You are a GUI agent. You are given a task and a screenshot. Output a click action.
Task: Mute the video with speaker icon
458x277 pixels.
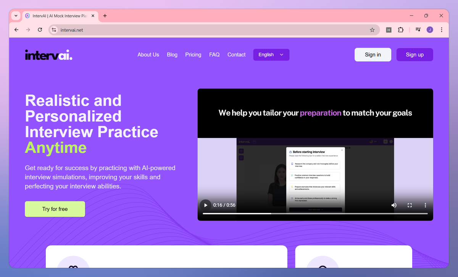pos(394,205)
